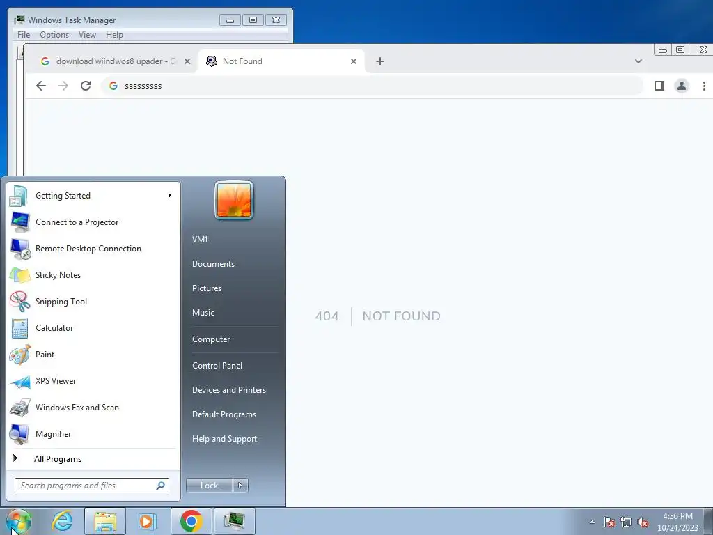The image size is (713, 535).
Task: Switch to Chrome on the taskbar
Action: click(191, 521)
